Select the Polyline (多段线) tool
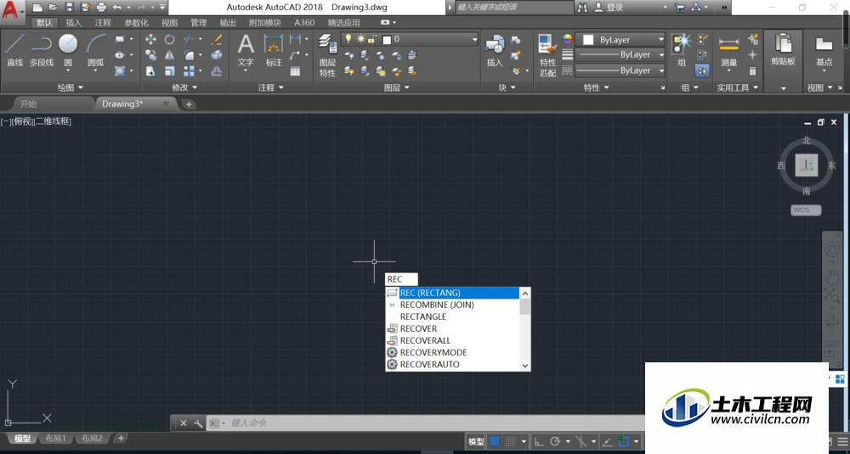 [41, 50]
